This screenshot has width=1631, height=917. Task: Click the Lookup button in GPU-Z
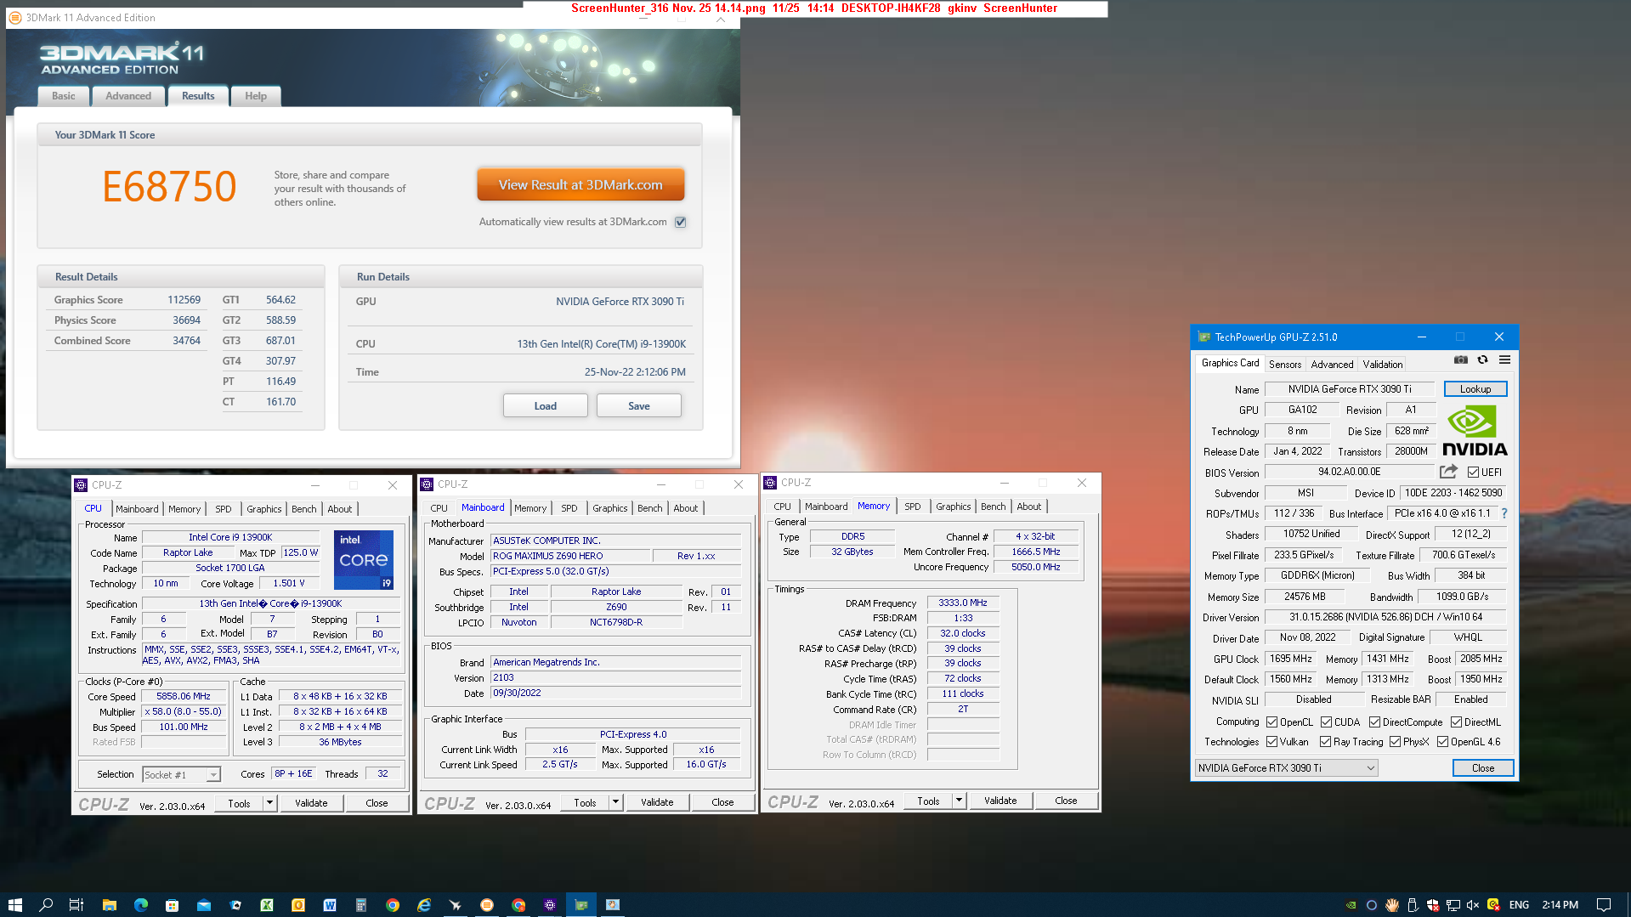[1475, 389]
